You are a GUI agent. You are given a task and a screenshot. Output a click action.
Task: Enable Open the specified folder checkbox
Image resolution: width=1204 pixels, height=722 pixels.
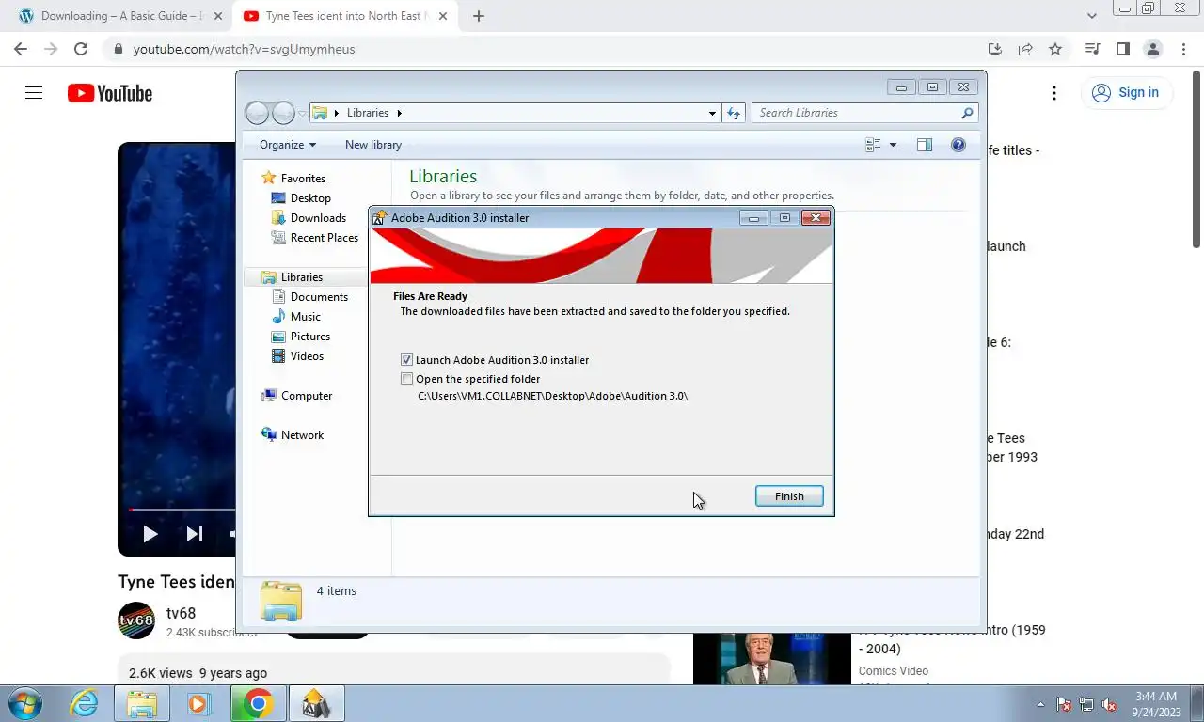tap(406, 379)
